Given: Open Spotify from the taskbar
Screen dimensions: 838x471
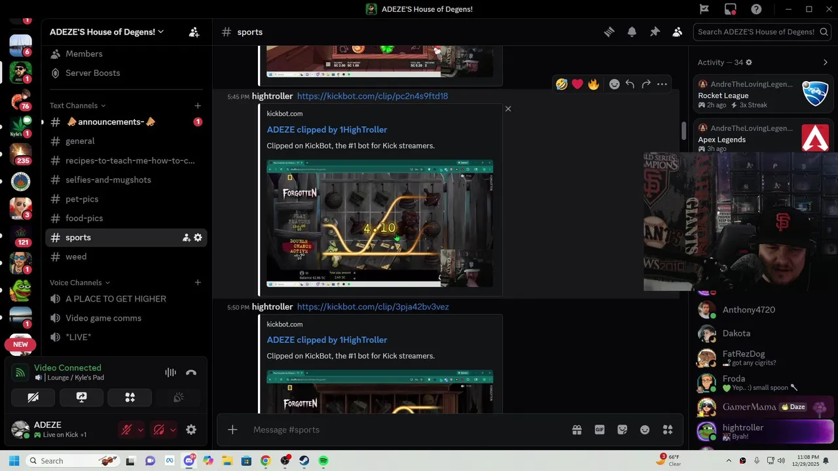Looking at the screenshot, I should tap(323, 461).
